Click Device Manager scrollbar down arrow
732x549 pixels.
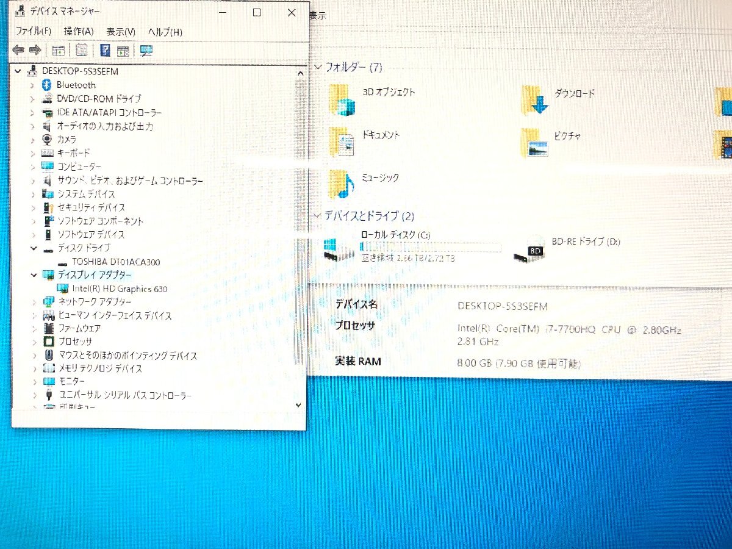[x=298, y=404]
